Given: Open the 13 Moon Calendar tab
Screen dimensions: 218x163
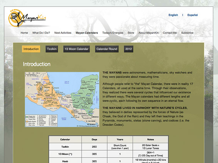Looking at the screenshot, I should [77, 49].
